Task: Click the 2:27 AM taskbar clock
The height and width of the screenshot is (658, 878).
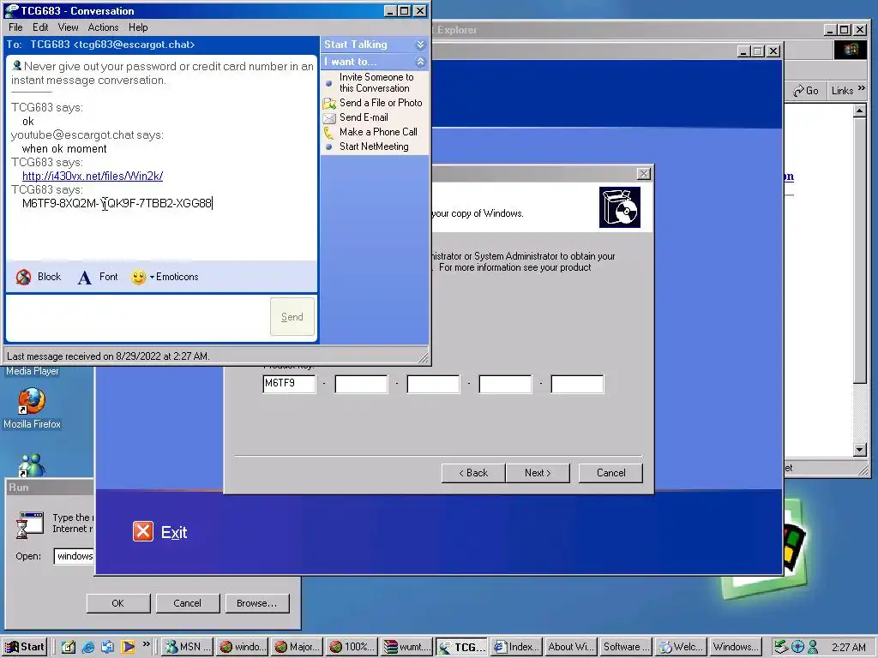Action: [849, 648]
